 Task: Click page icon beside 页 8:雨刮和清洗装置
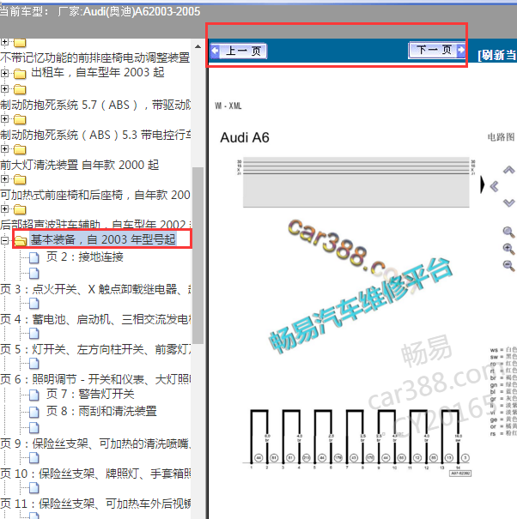(34, 412)
